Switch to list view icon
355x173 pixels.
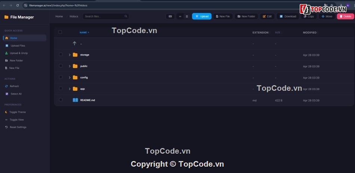click(x=187, y=16)
